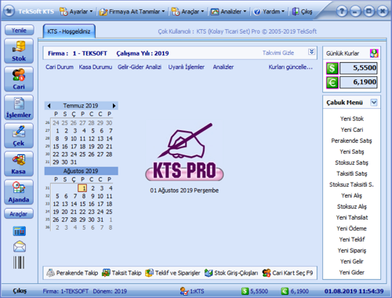
Task: Click the Takvimi Gizle link
Action: point(278,53)
